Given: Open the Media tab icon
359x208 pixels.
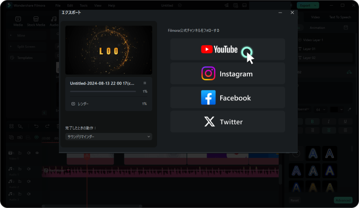Looking at the screenshot, I should (x=18, y=19).
